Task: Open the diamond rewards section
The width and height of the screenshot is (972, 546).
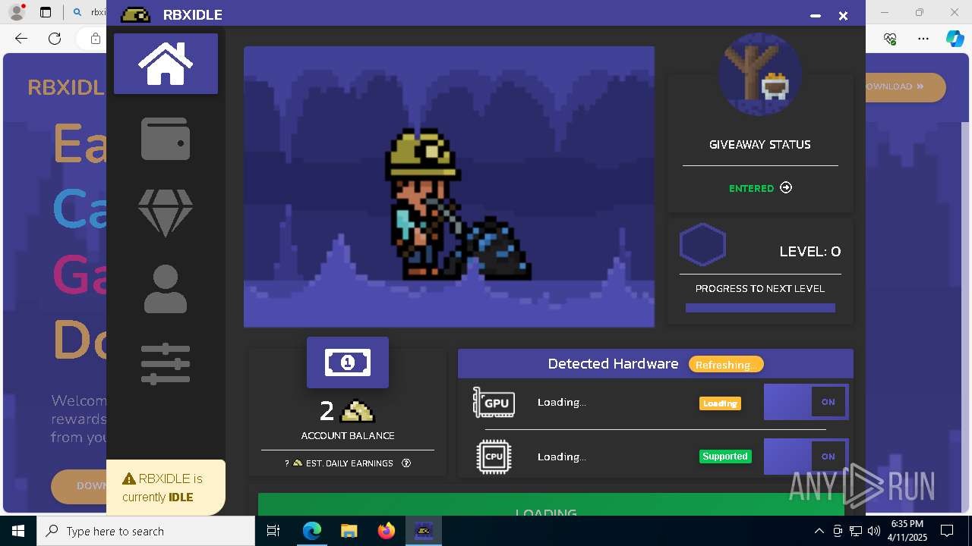Action: [x=166, y=213]
